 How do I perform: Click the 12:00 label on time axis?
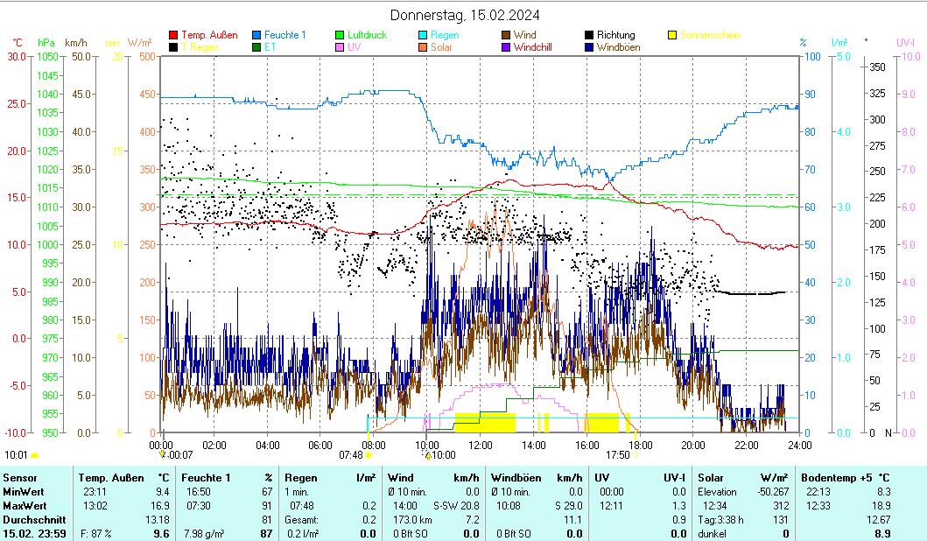(x=480, y=445)
